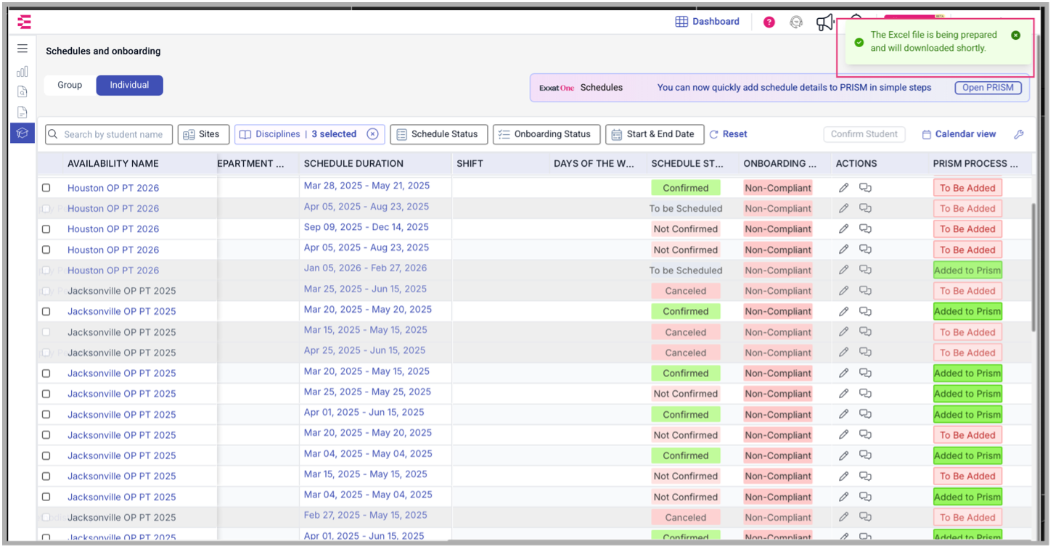Viewport: 1053px width, 549px height.
Task: Click the announcements megaphone icon
Action: click(825, 22)
